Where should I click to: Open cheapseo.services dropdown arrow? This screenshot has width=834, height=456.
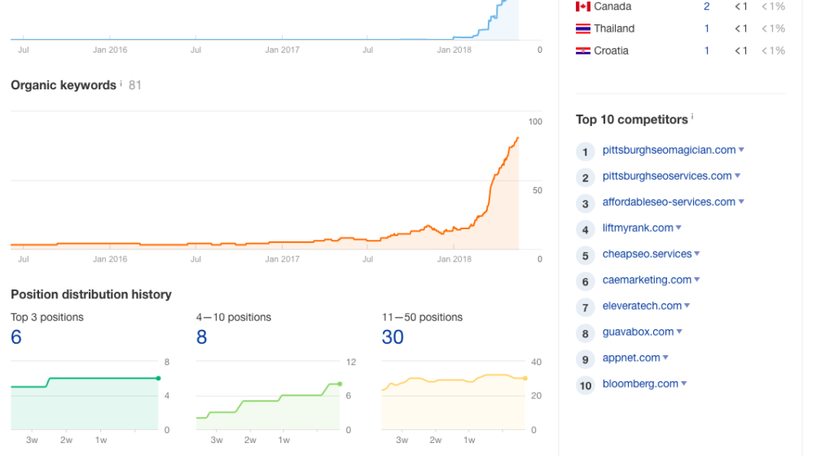pyautogui.click(x=697, y=254)
